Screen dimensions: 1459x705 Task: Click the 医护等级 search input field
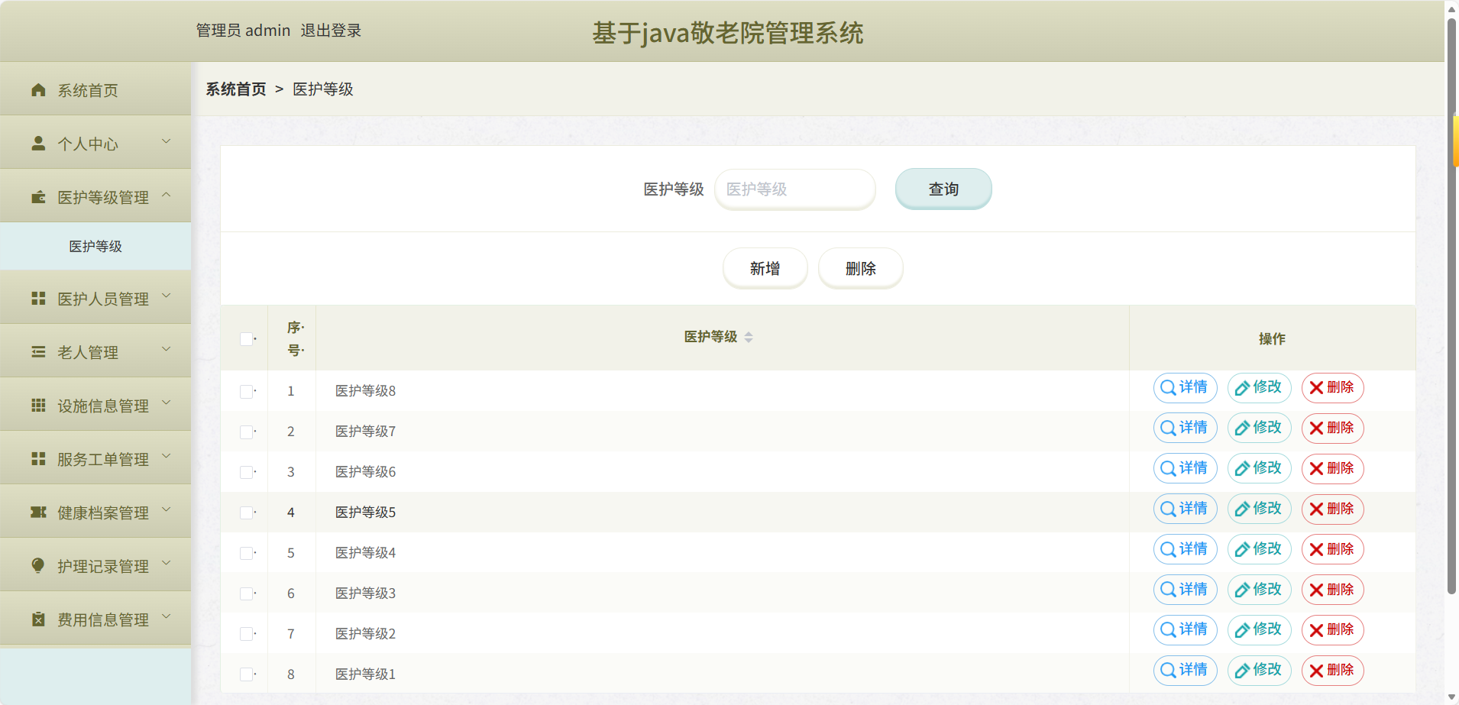(x=794, y=189)
